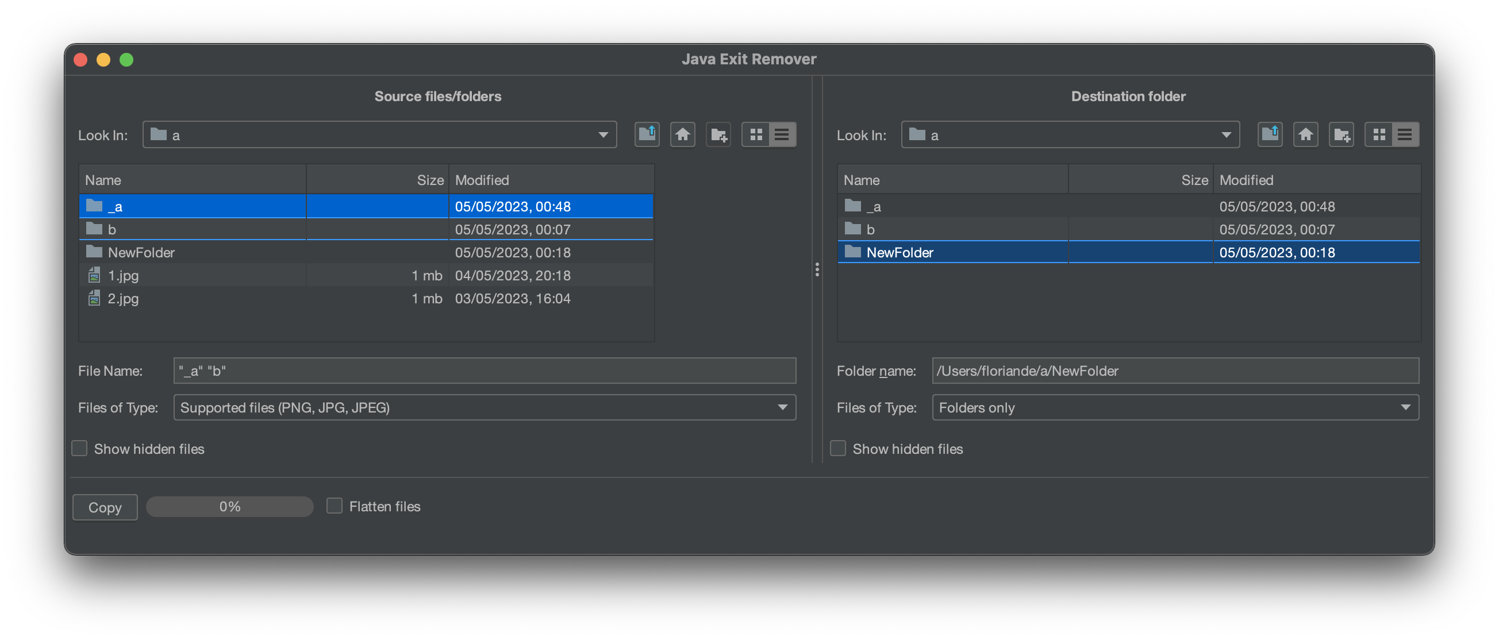Switch source panel to details list view
The height and width of the screenshot is (640, 1499).
click(782, 135)
